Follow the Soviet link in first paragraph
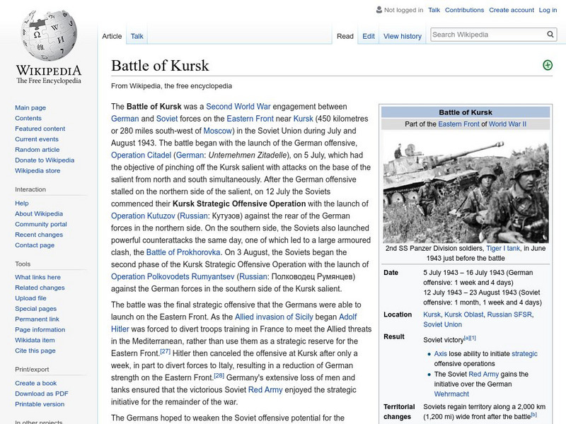 (x=167, y=119)
